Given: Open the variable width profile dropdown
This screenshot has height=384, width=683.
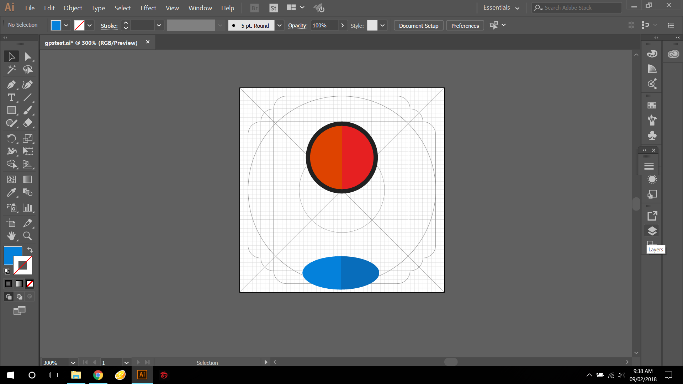Looking at the screenshot, I should [x=221, y=25].
